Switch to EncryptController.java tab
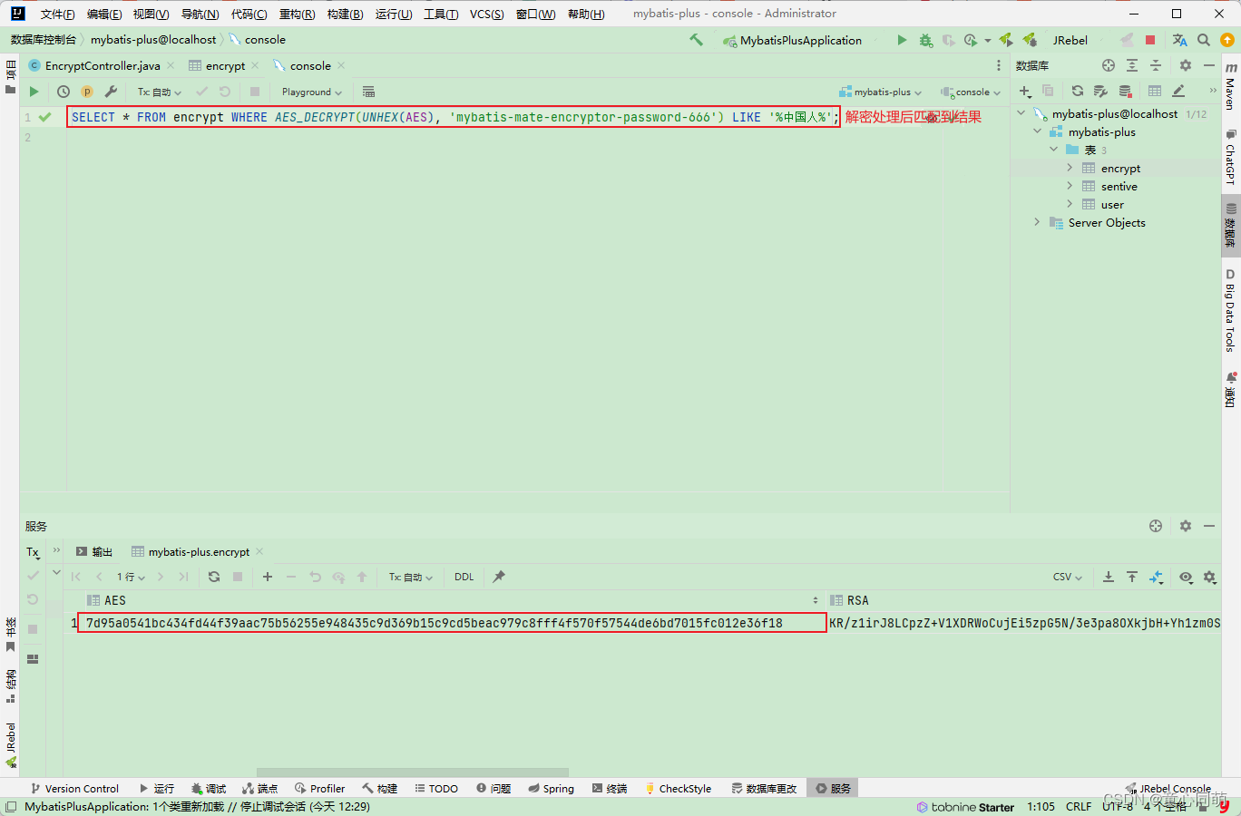The image size is (1241, 816). tap(103, 65)
